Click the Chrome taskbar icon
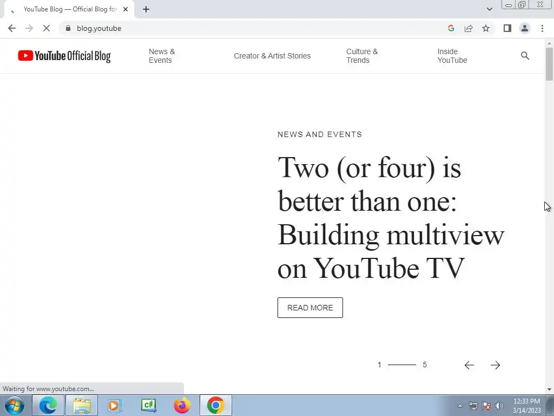 [216, 405]
